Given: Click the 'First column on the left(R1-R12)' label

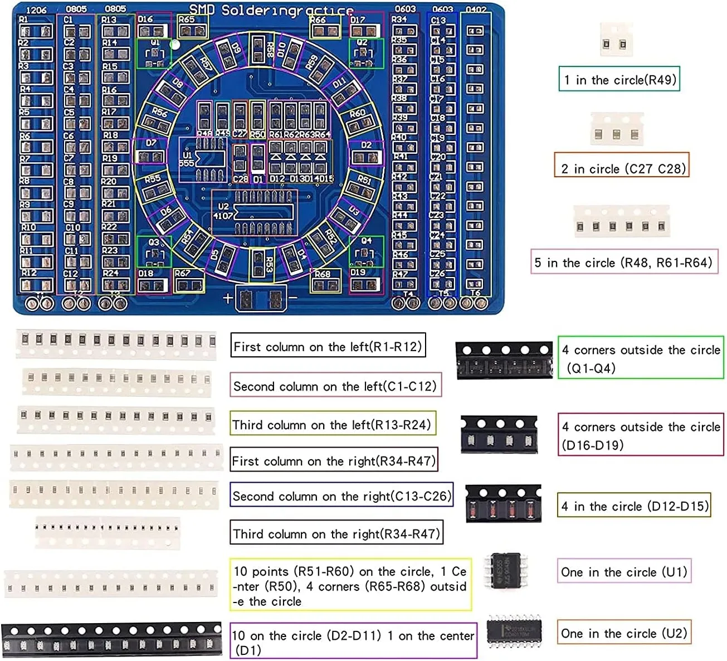Looking at the screenshot, I should pos(328,346).
